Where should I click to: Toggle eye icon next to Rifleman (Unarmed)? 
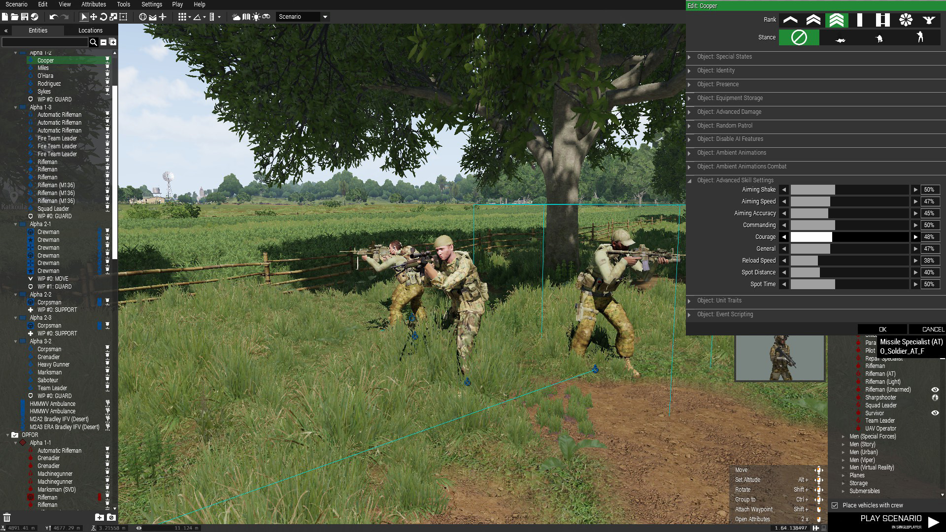[x=935, y=390]
